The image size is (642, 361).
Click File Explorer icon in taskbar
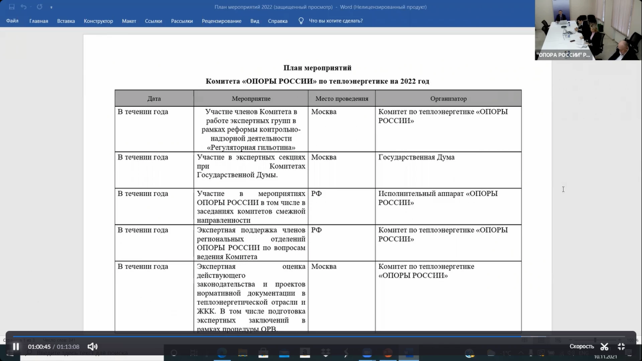click(x=243, y=353)
